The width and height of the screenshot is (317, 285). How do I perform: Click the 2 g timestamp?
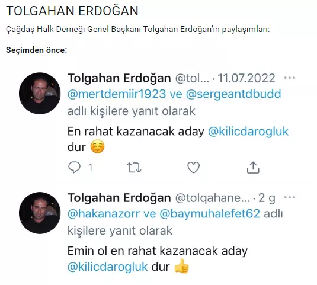tap(267, 198)
